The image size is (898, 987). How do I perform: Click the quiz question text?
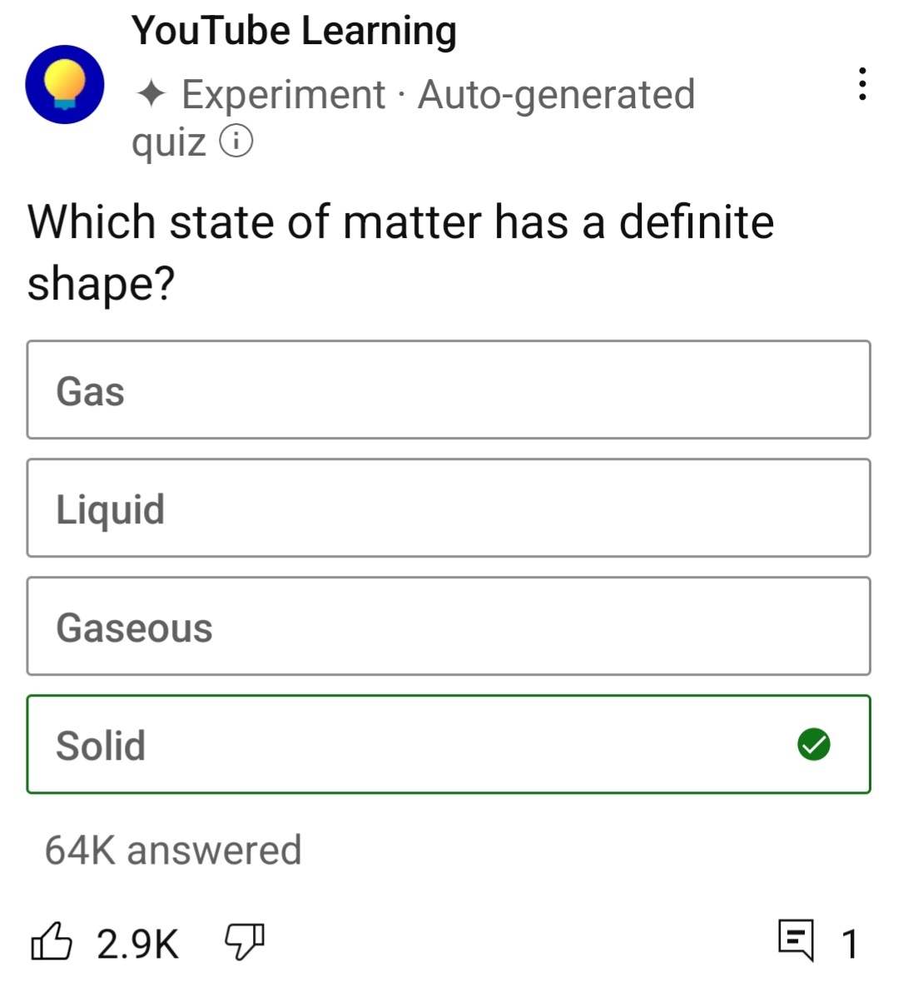(400, 252)
